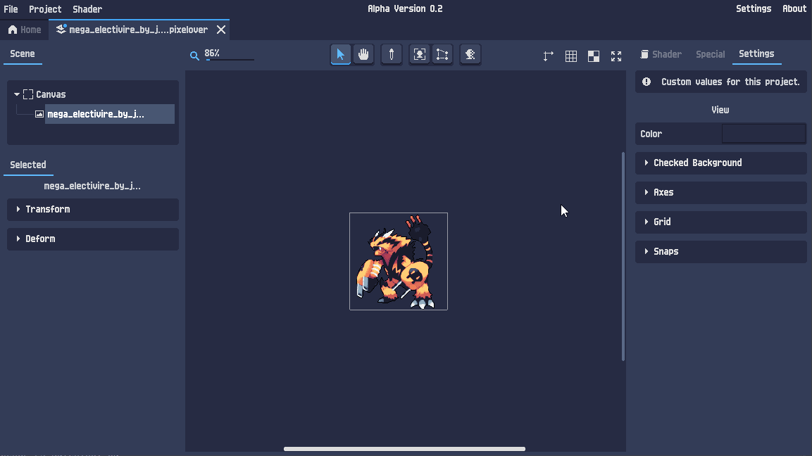Click the selected item name mega_electivire_by_j...
This screenshot has width=812, height=456.
pyautogui.click(x=92, y=186)
